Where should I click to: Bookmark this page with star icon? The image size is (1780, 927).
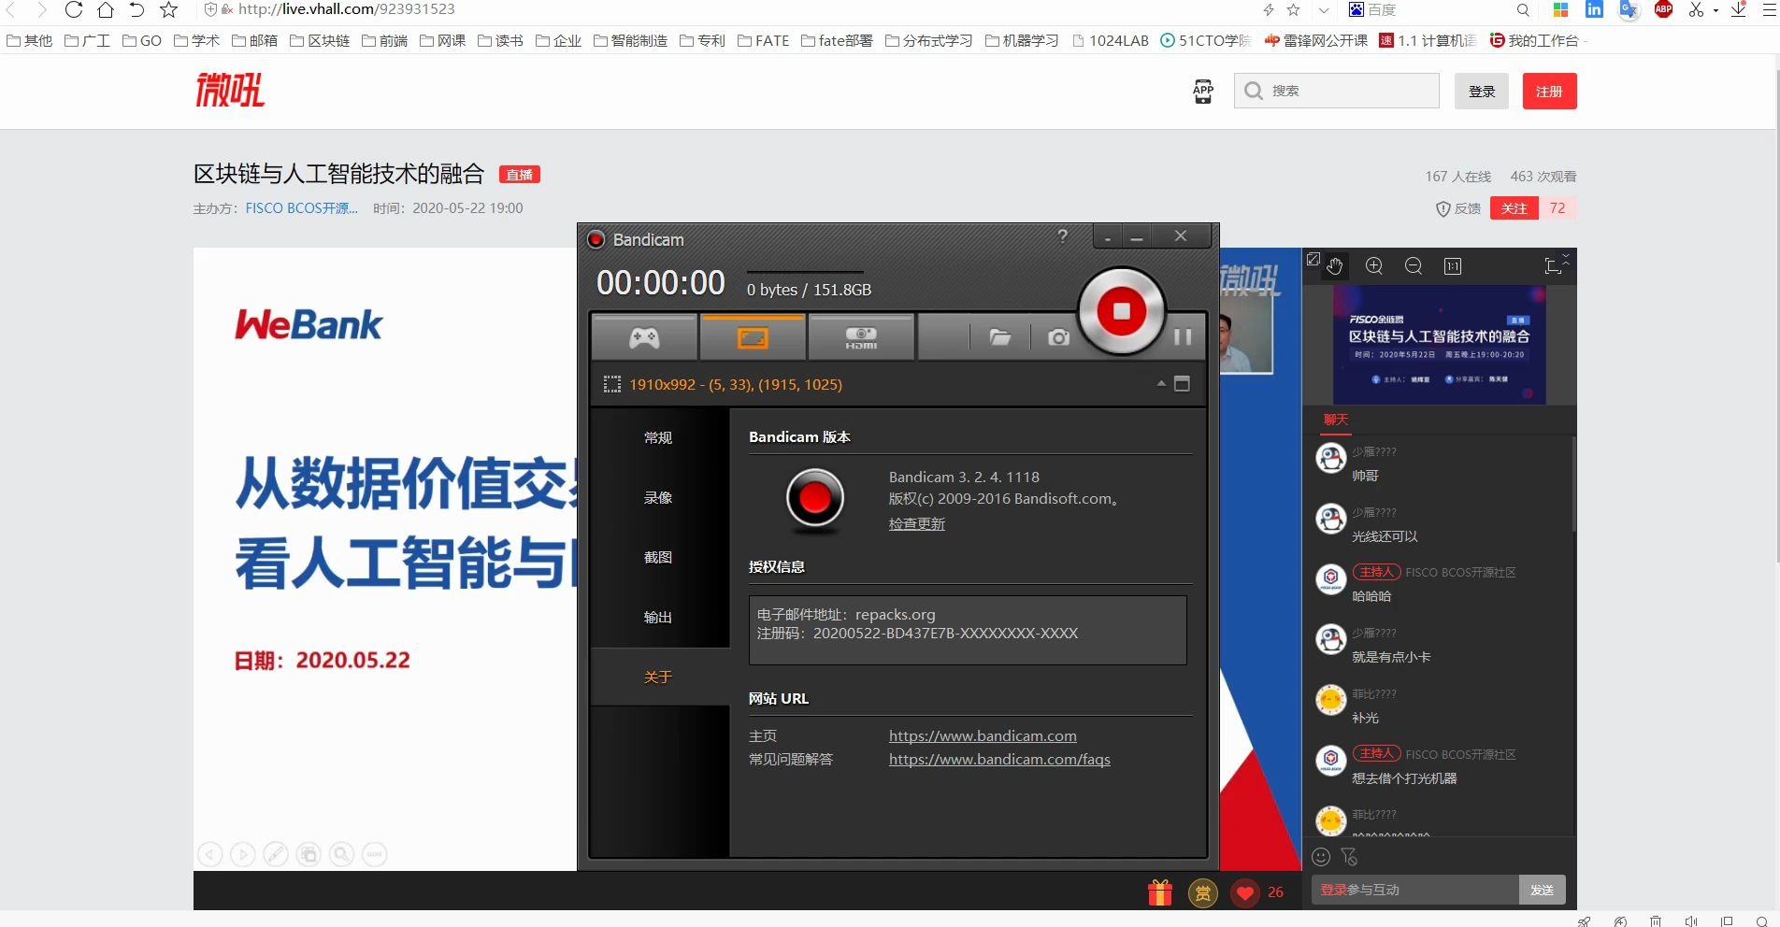[x=168, y=9]
